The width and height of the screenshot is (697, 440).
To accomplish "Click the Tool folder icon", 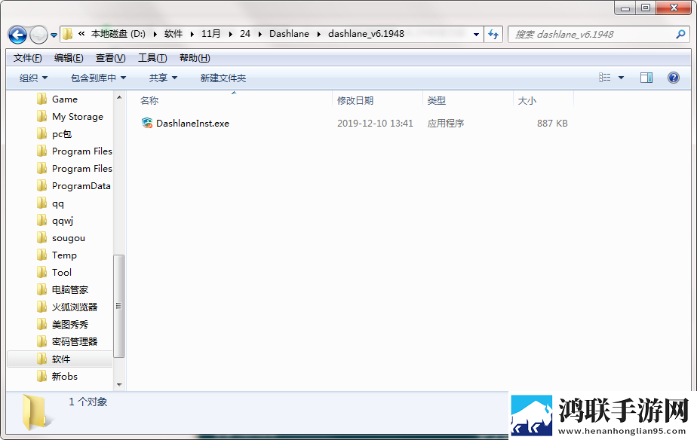I will pyautogui.click(x=41, y=272).
